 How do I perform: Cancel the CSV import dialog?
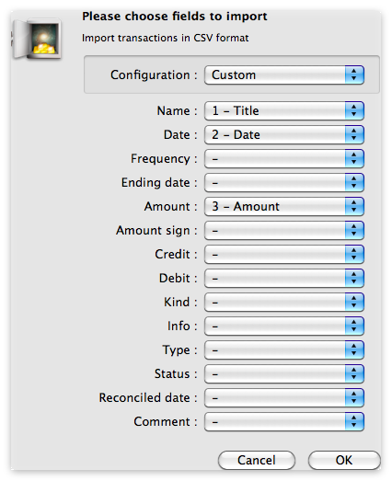coord(257,460)
